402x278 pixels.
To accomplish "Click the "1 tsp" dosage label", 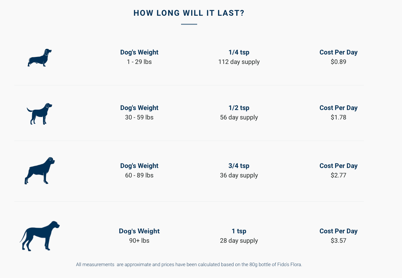I will 239,231.
